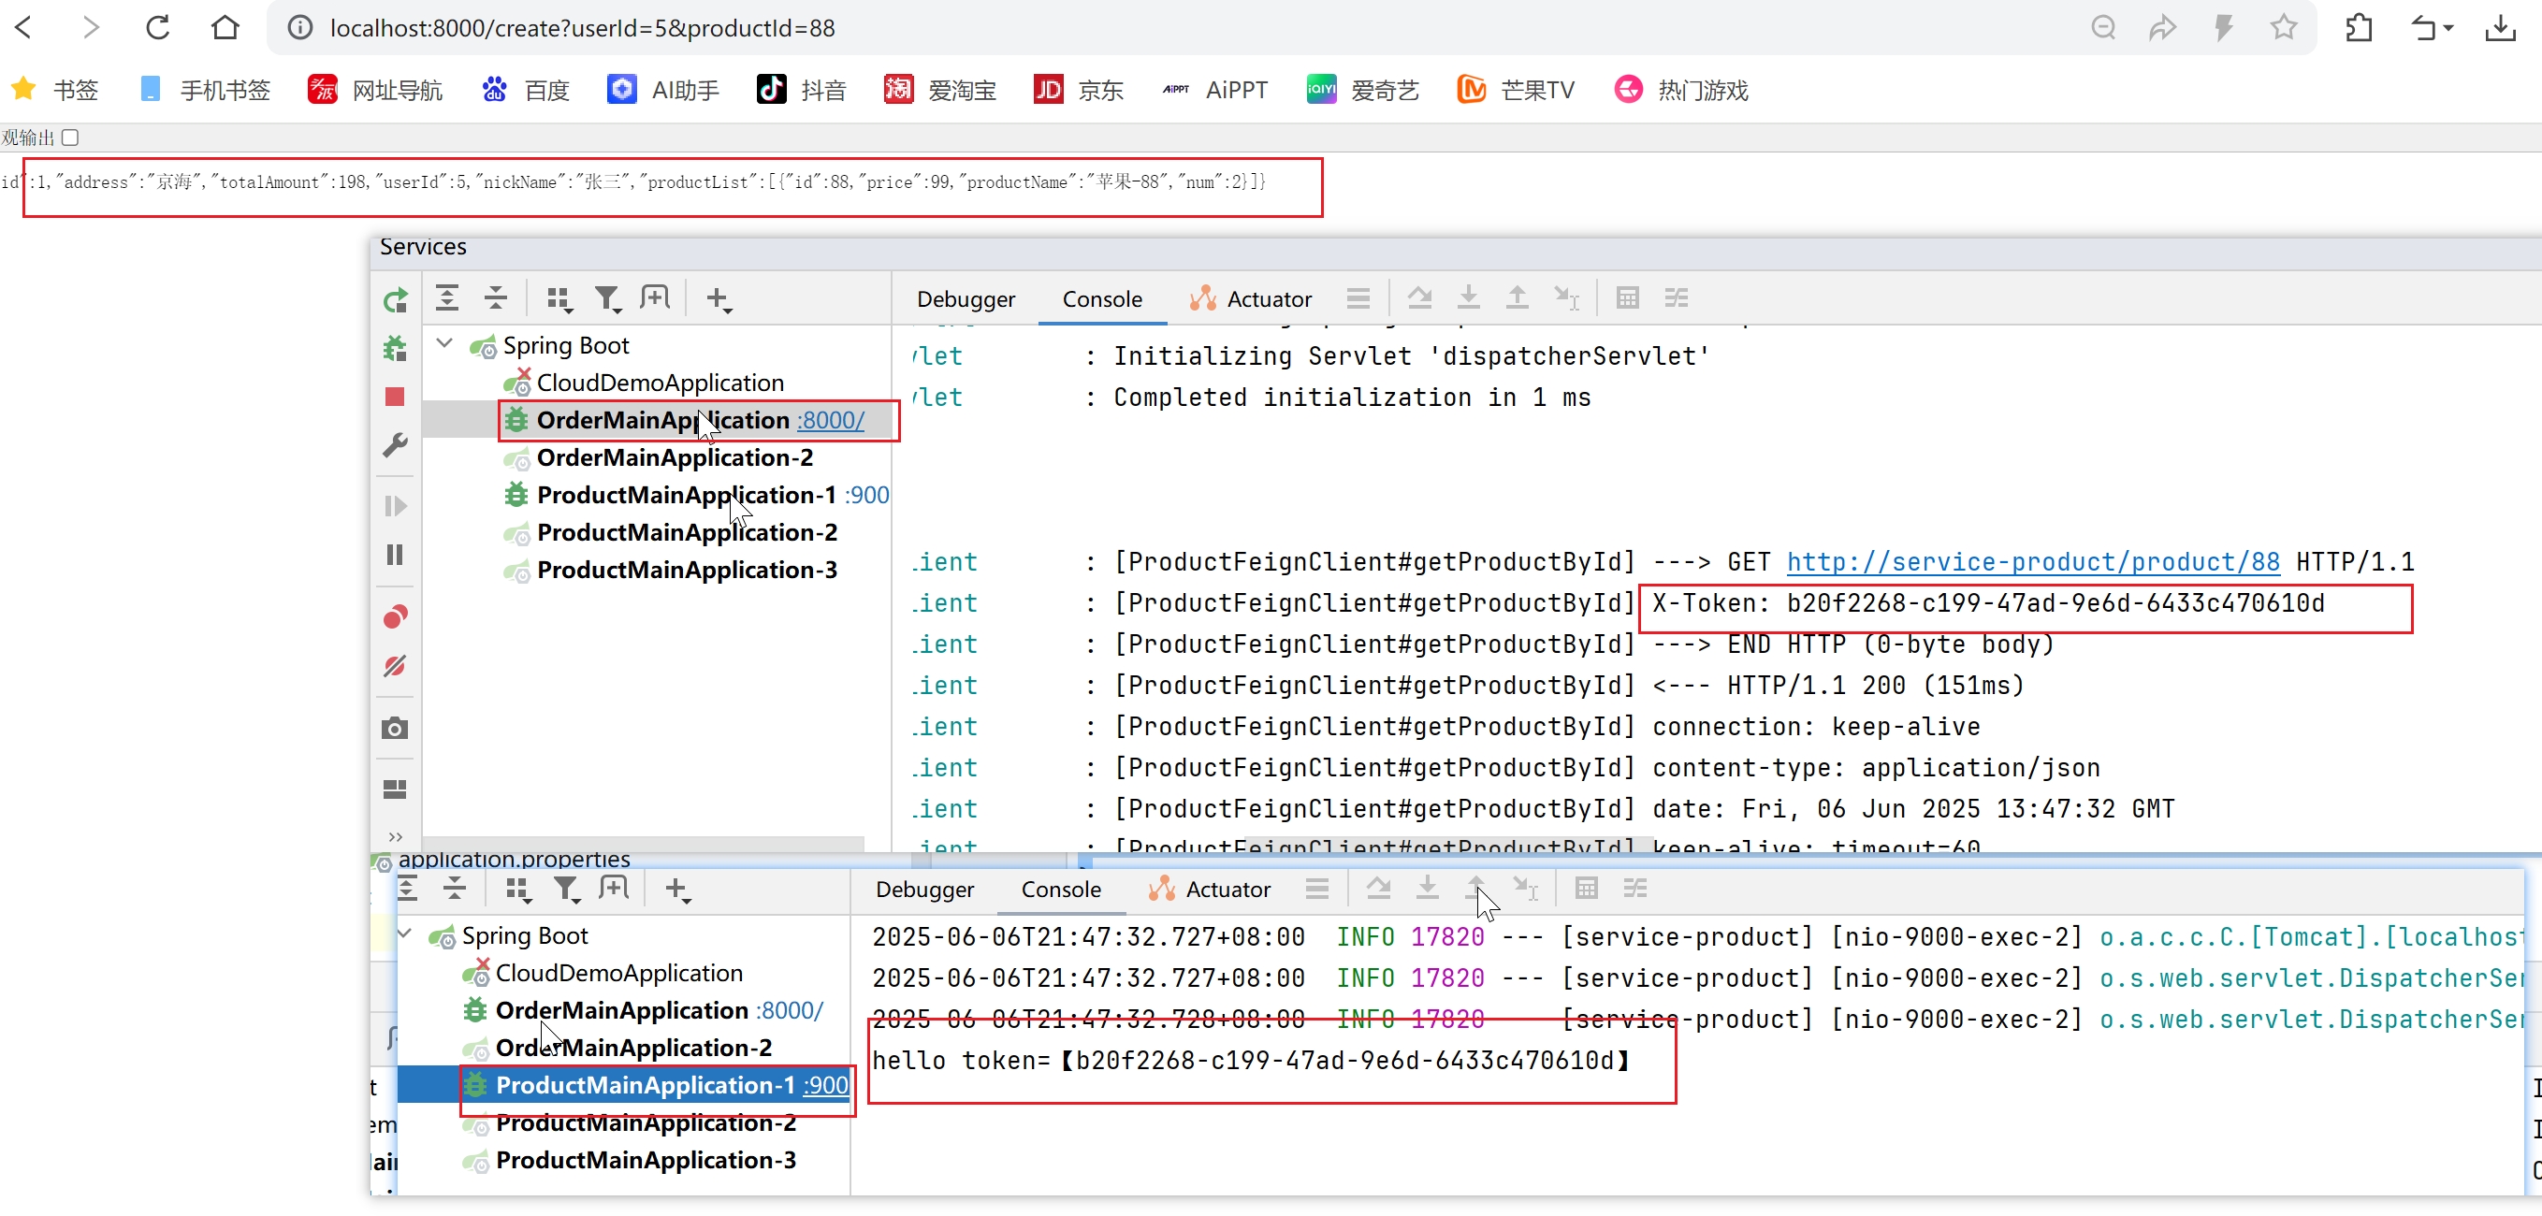Click the :8000/ port link
The height and width of the screenshot is (1216, 2542).
tap(830, 420)
